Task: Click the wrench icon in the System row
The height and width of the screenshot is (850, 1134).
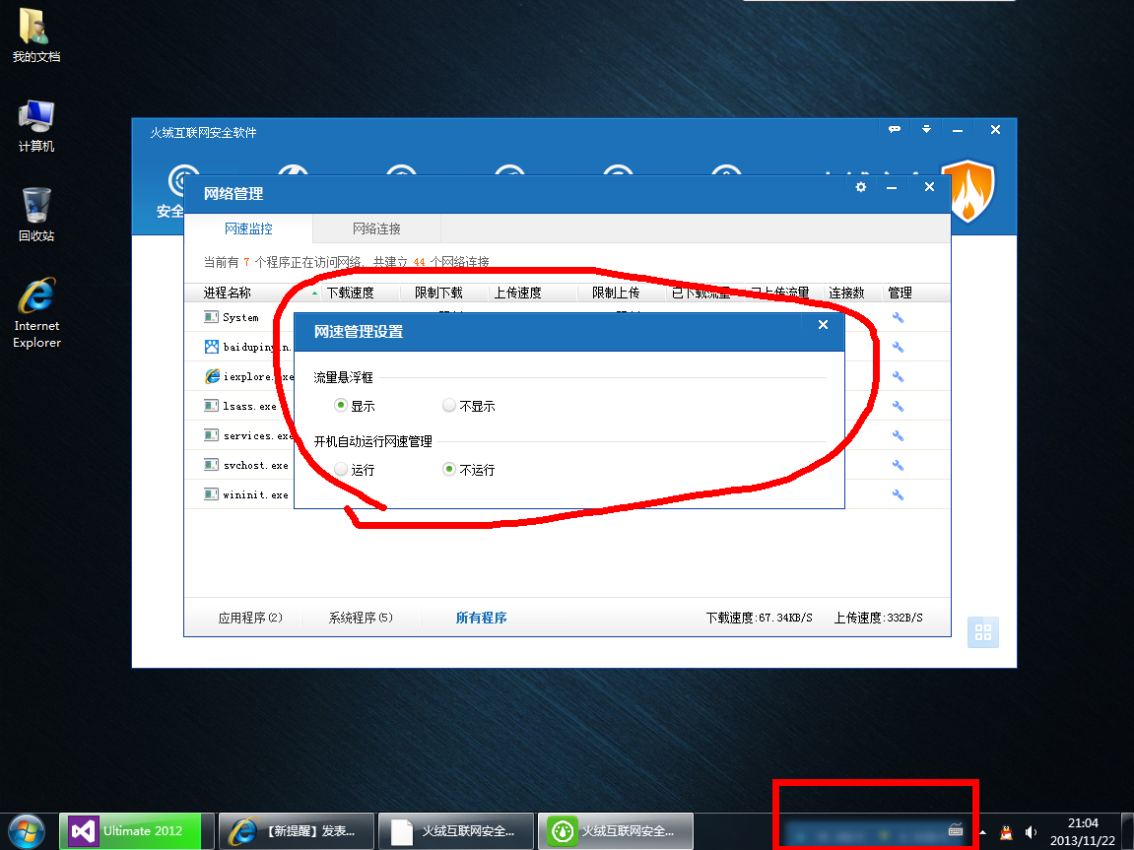Action: point(898,317)
